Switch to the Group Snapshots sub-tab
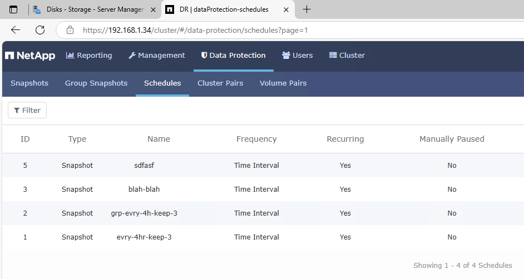524x279 pixels. (96, 83)
